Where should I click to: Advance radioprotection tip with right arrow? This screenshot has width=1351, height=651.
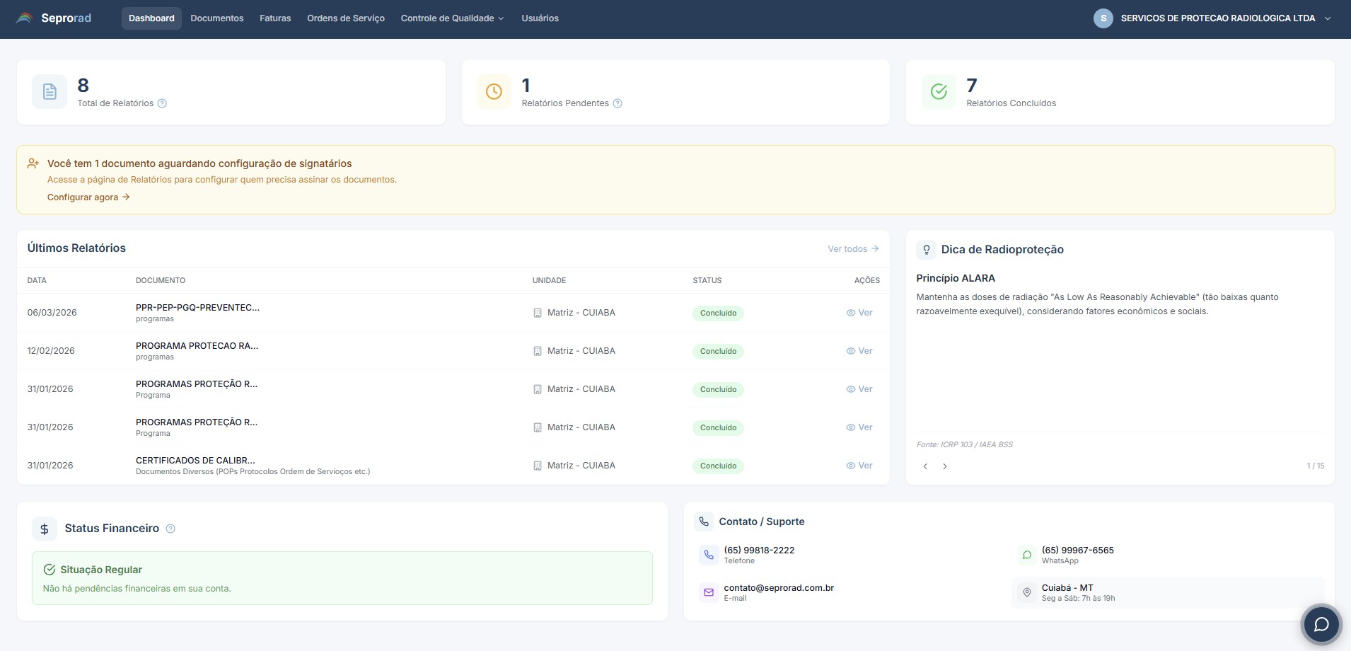pyautogui.click(x=944, y=466)
